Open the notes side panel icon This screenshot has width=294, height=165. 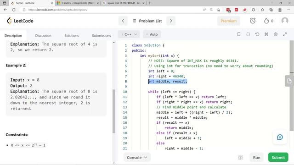coord(289,81)
